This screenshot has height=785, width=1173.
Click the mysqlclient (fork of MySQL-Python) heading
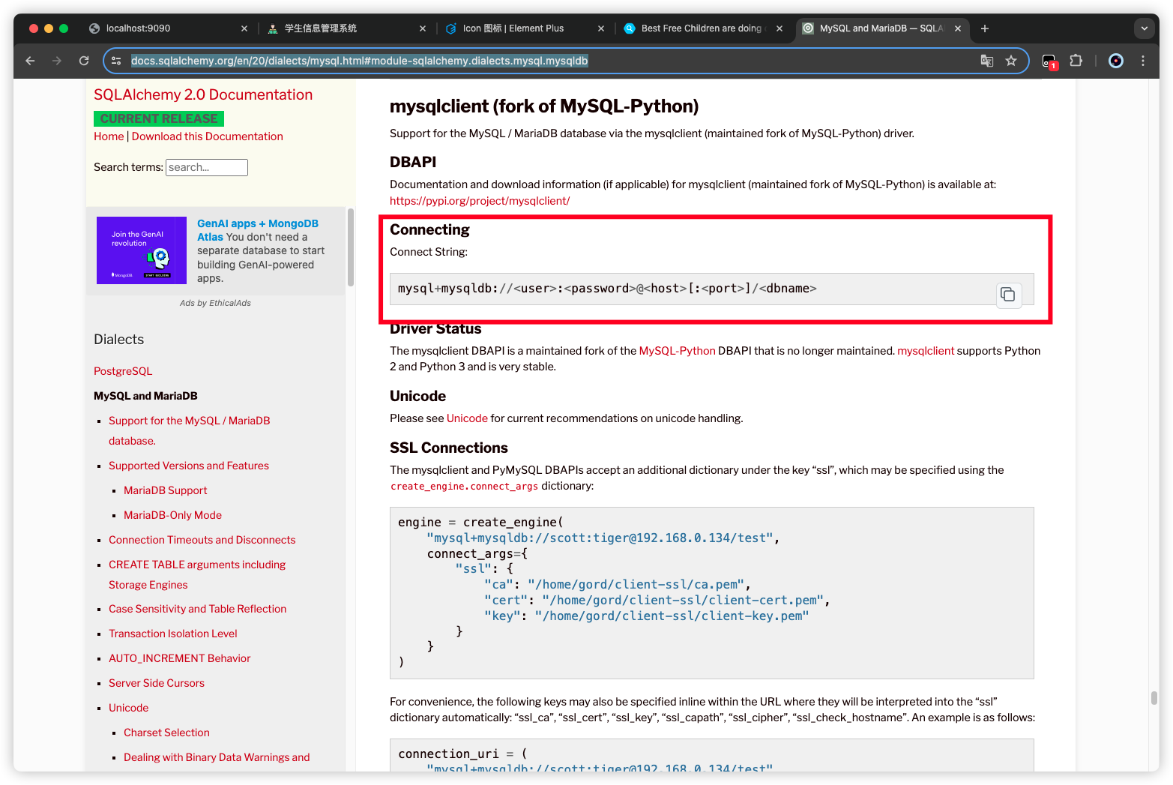[544, 106]
